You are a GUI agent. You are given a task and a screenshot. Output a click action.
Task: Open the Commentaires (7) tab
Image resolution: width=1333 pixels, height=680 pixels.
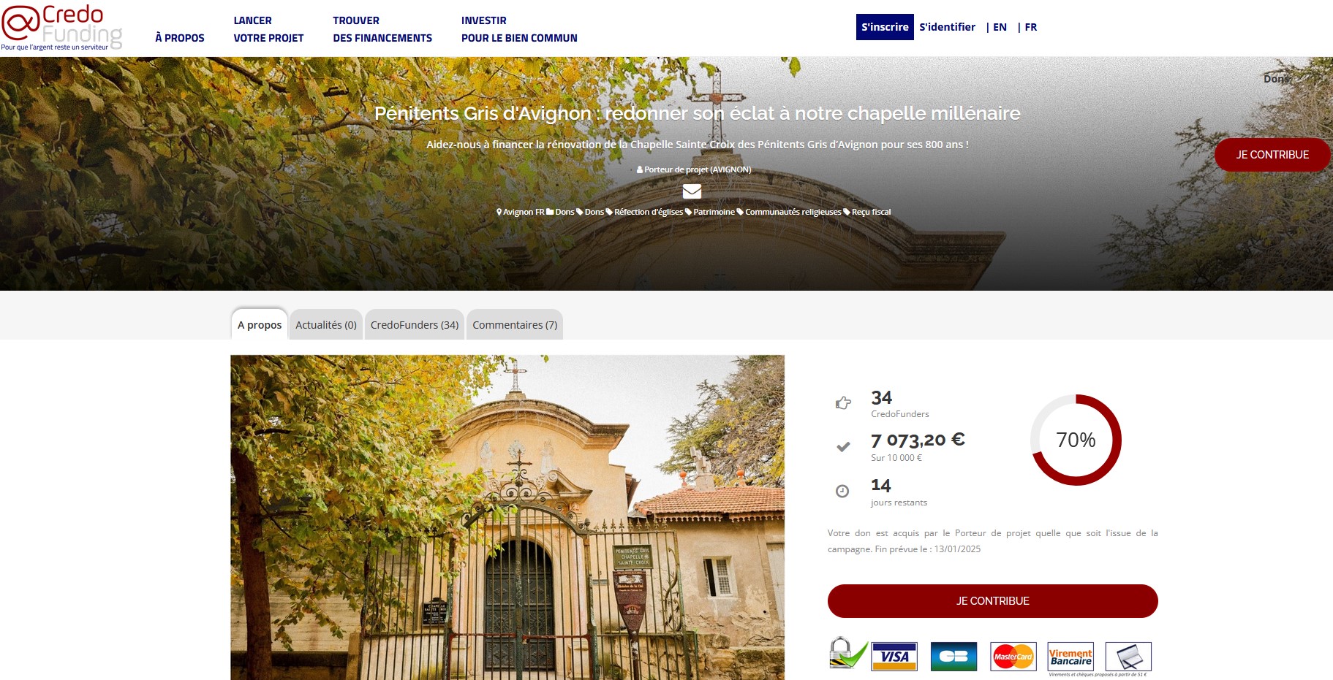tap(515, 325)
